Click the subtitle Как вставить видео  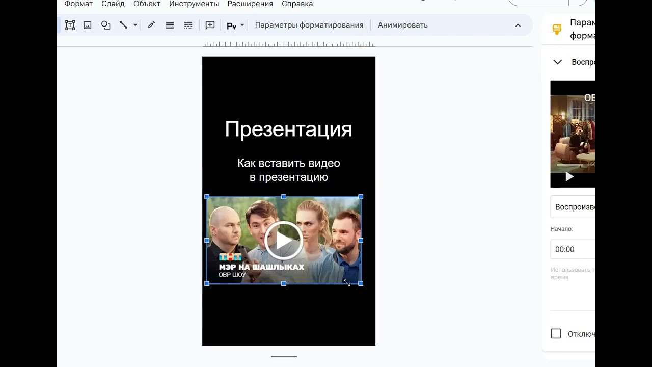pos(289,163)
